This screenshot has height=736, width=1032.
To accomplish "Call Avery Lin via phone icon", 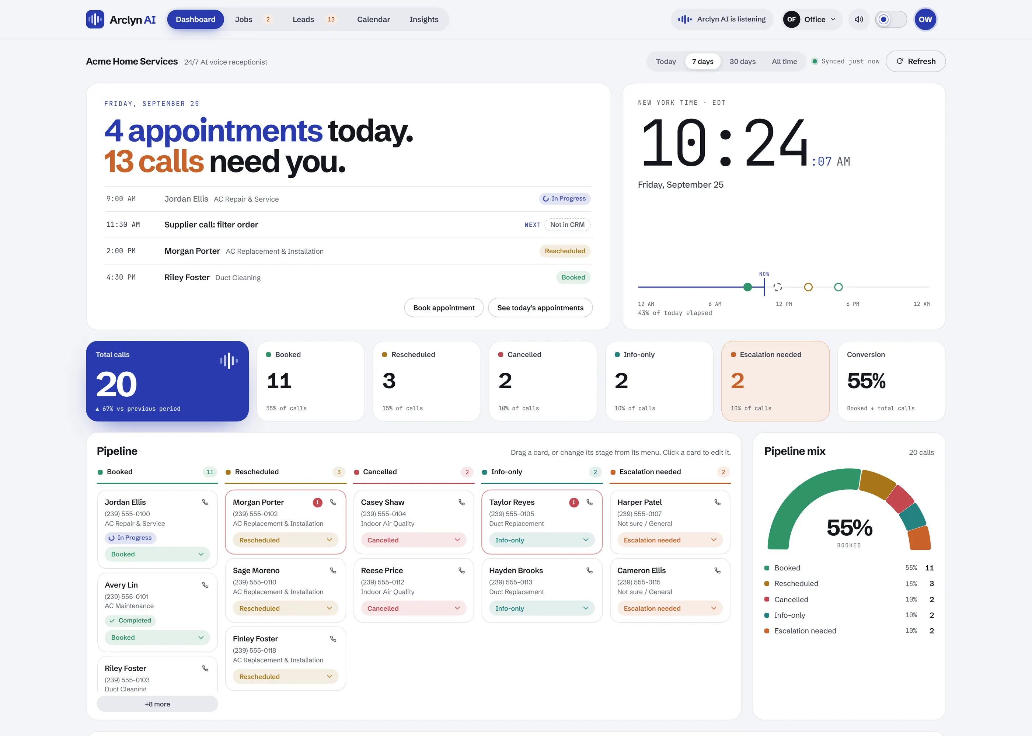I will (205, 585).
